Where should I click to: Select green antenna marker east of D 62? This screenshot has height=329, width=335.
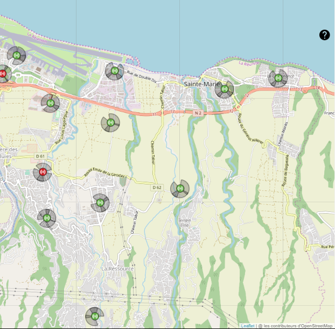click(179, 189)
